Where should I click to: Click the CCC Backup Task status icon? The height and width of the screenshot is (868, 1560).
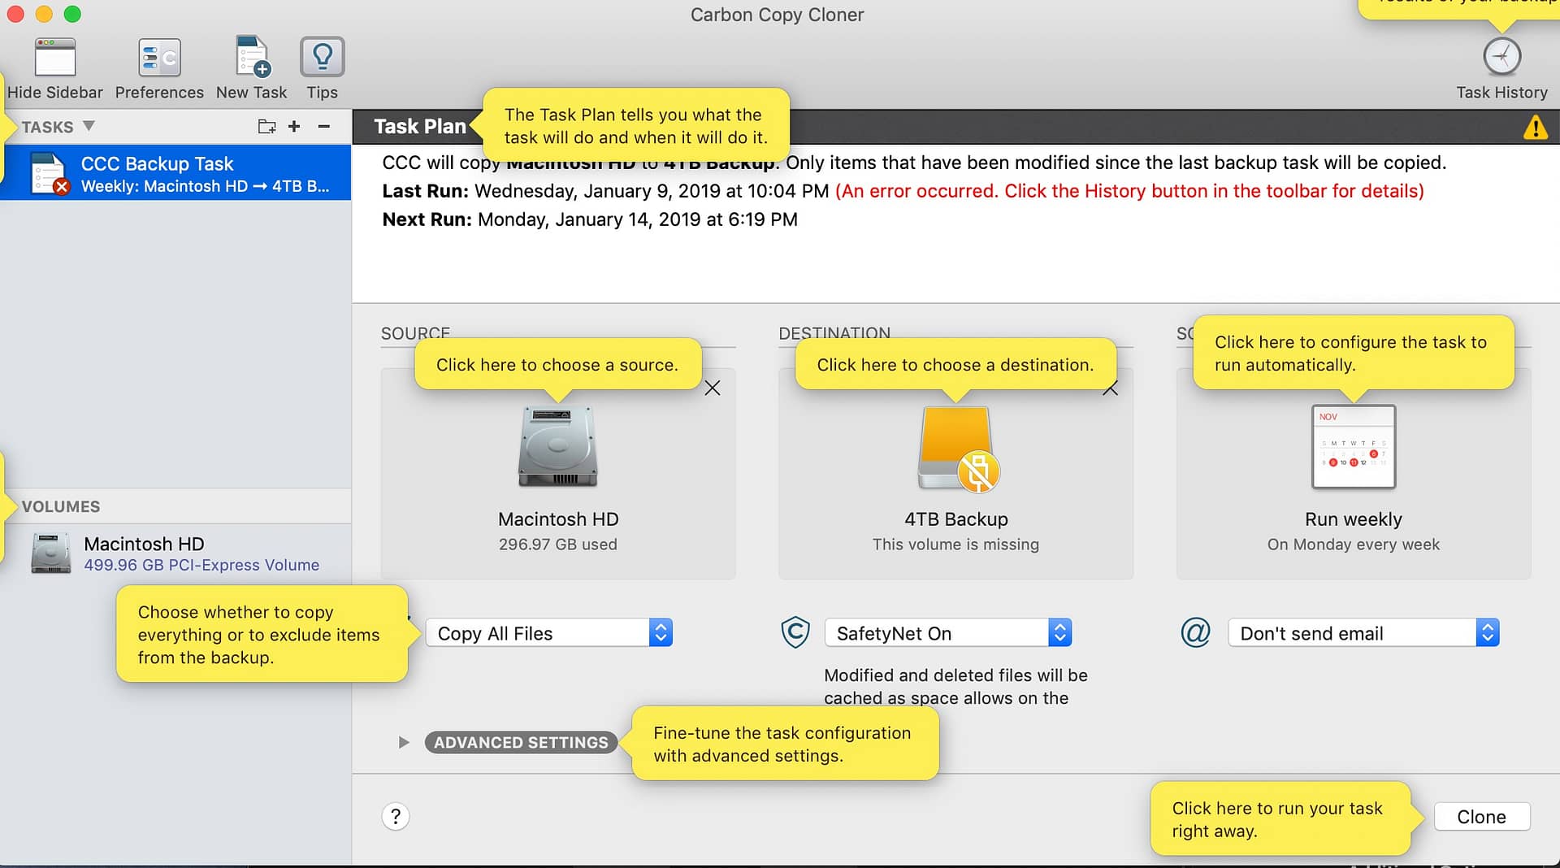tap(49, 173)
